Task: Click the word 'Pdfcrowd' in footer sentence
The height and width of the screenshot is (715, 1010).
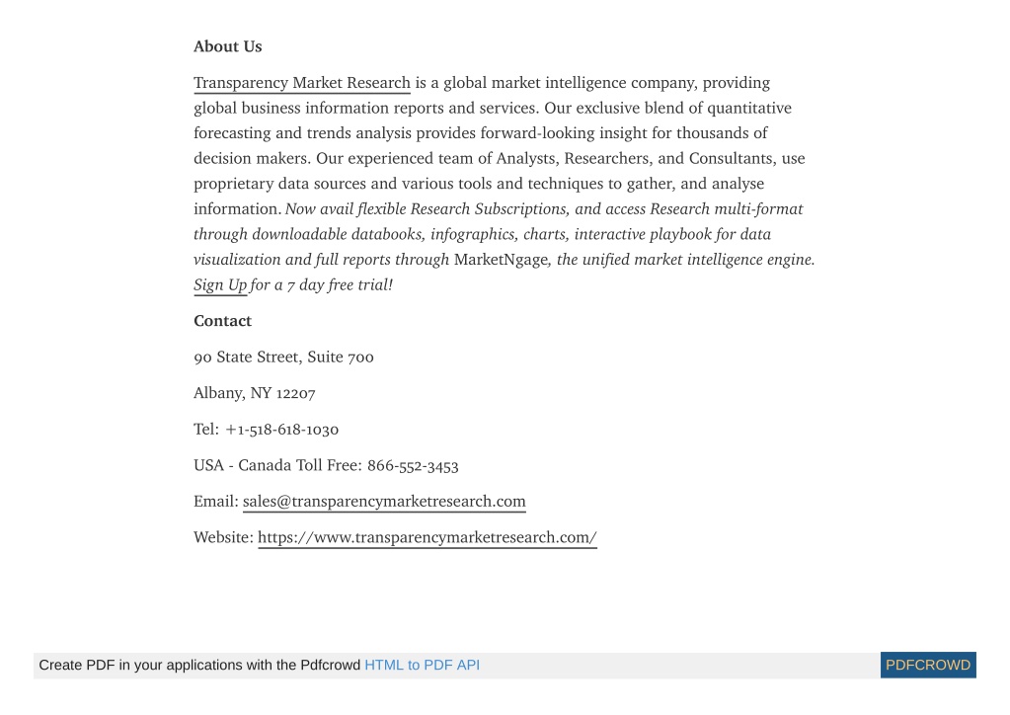Action: (x=330, y=665)
